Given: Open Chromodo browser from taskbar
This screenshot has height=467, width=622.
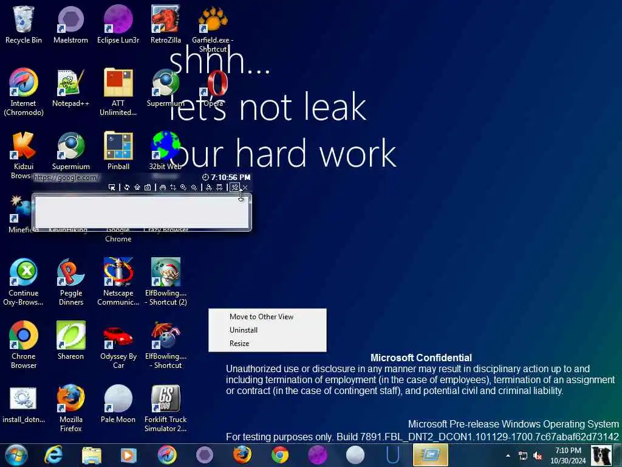Looking at the screenshot, I should tap(167, 455).
